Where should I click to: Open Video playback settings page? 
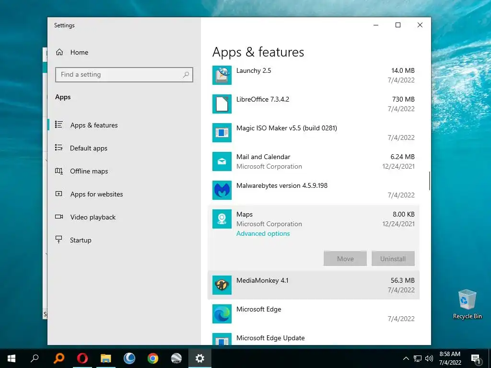(x=93, y=217)
